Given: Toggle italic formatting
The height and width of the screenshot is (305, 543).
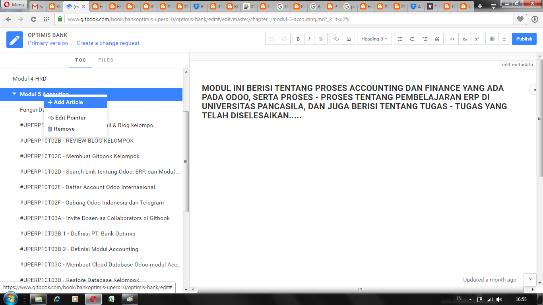Looking at the screenshot, I should (x=309, y=39).
